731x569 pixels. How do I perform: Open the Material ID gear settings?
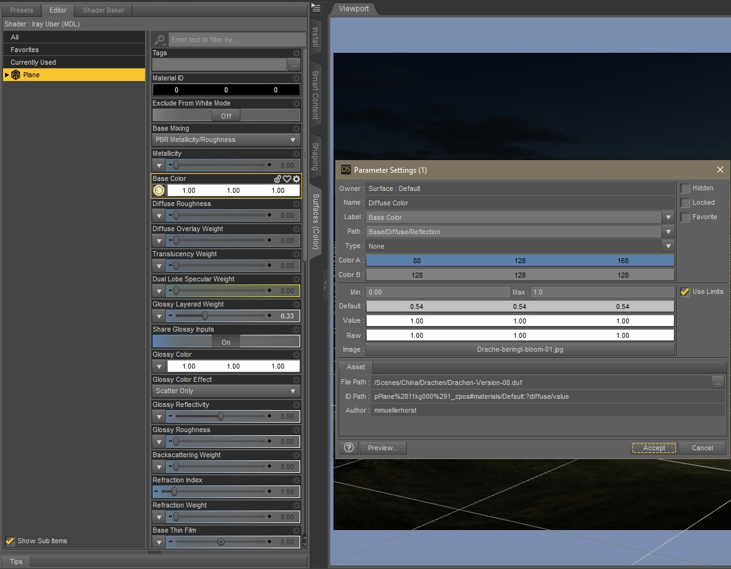296,79
